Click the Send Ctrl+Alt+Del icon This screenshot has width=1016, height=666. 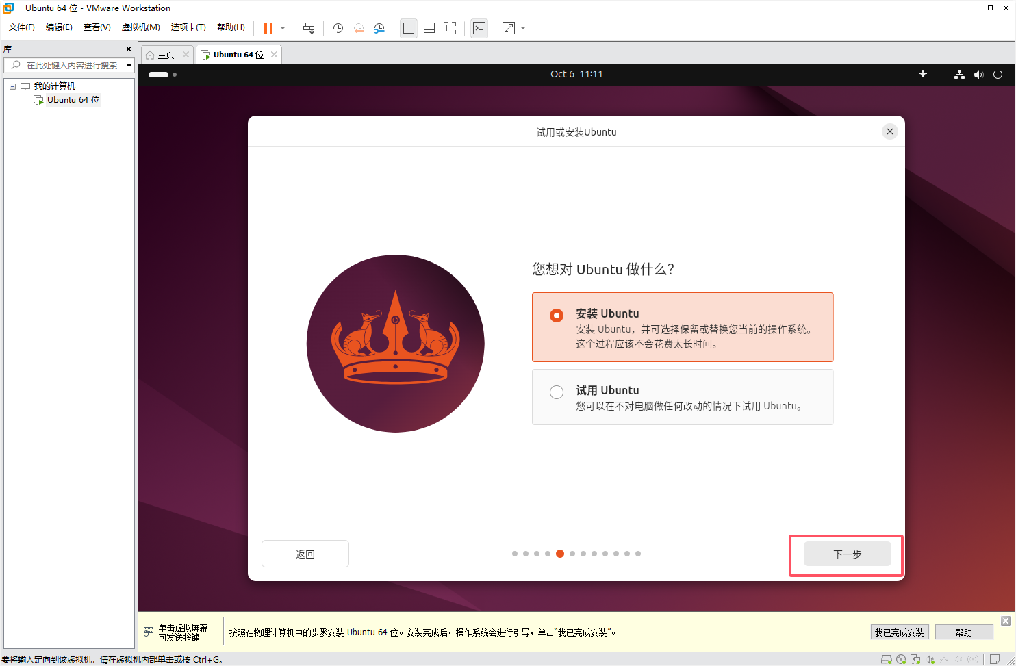point(309,28)
